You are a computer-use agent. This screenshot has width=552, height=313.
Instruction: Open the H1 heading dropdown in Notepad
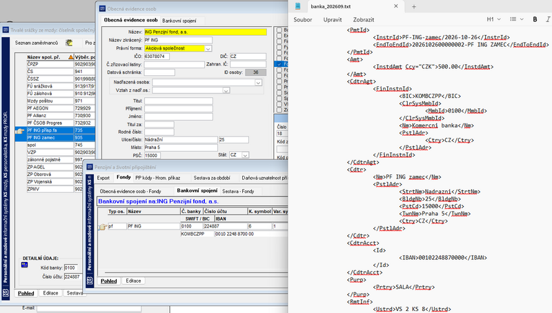[493, 19]
